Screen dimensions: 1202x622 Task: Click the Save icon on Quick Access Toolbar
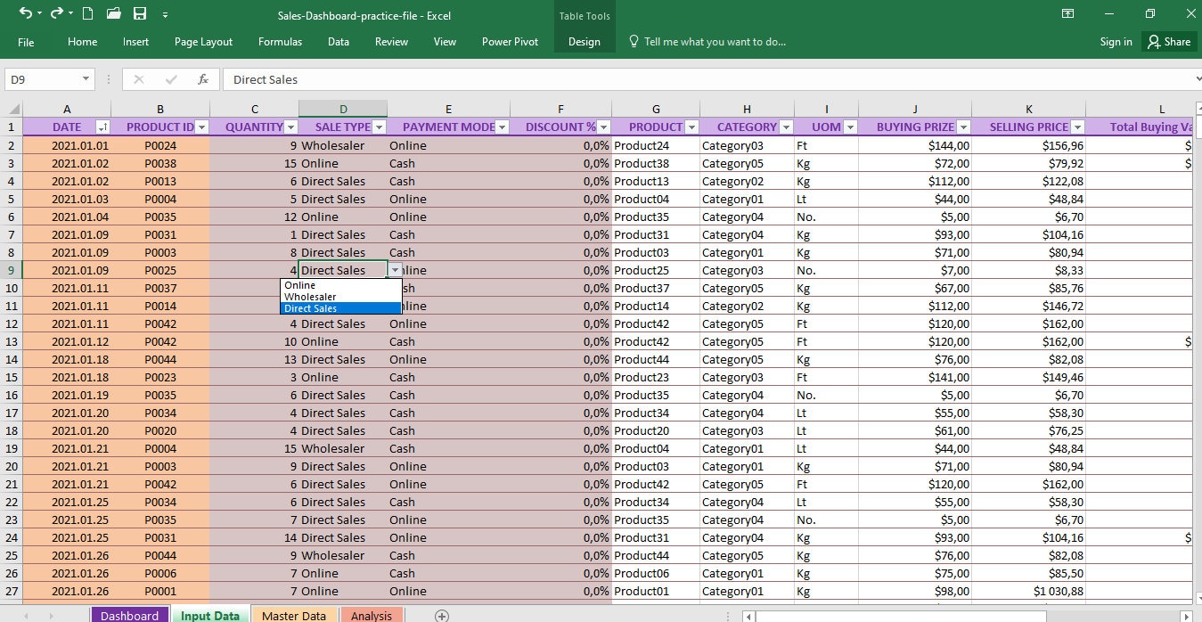coord(138,12)
